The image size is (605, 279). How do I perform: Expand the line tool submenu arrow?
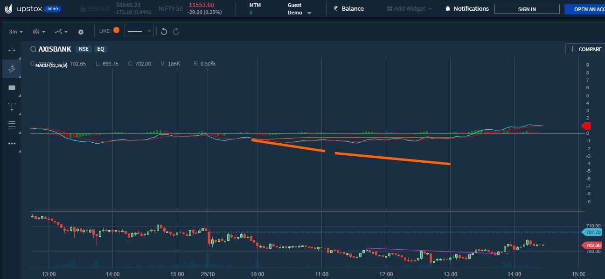coord(19,77)
